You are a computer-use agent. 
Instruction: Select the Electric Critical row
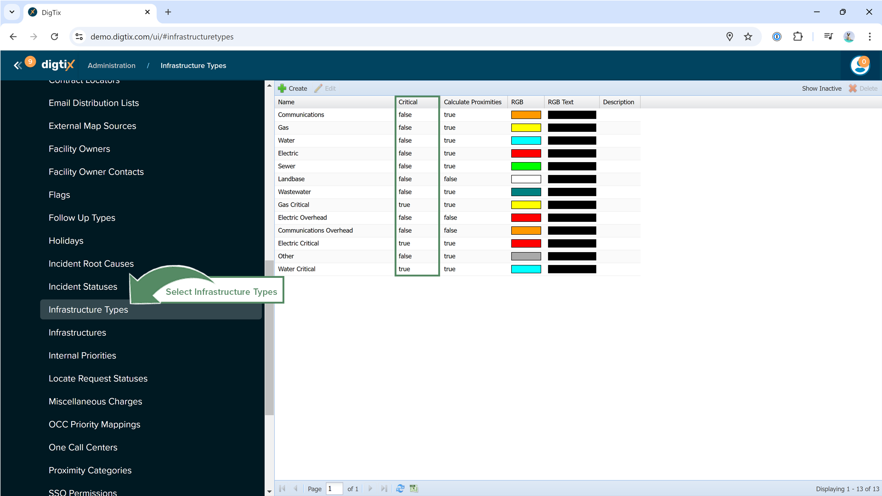click(x=299, y=243)
